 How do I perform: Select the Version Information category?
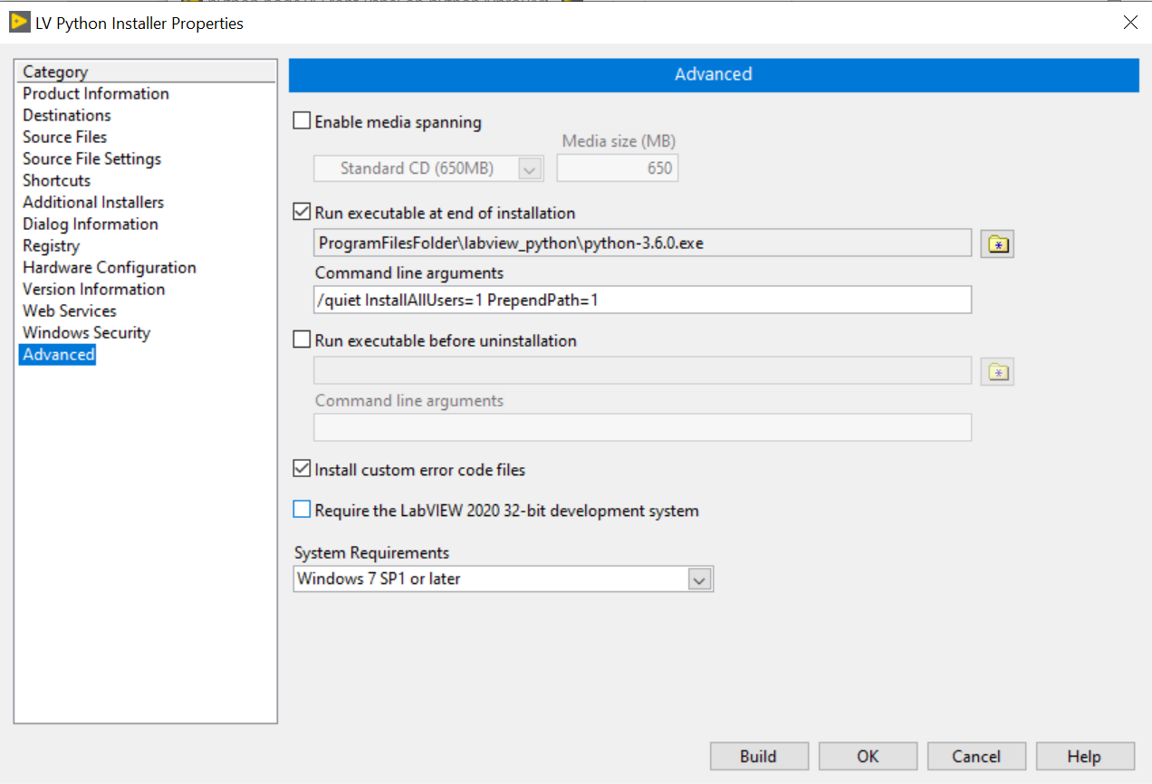94,290
